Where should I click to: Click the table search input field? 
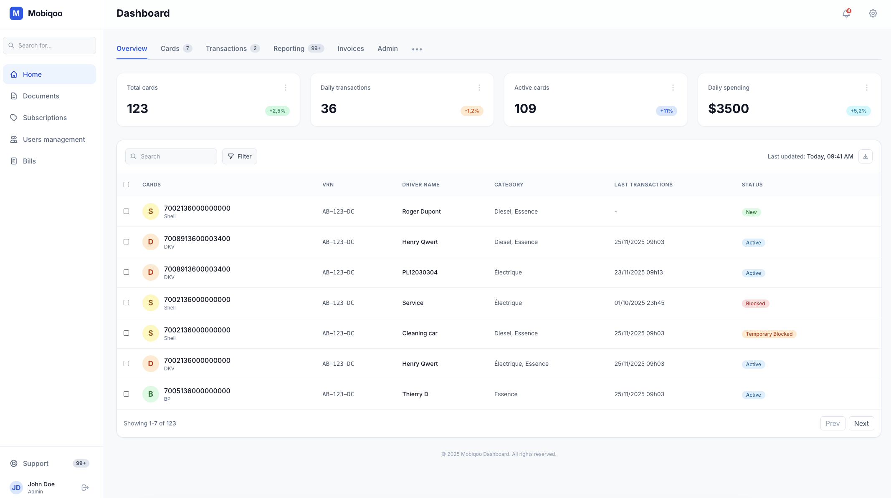(x=171, y=156)
